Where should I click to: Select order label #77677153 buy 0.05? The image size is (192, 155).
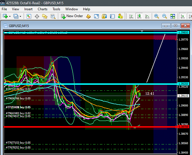click(x=18, y=143)
